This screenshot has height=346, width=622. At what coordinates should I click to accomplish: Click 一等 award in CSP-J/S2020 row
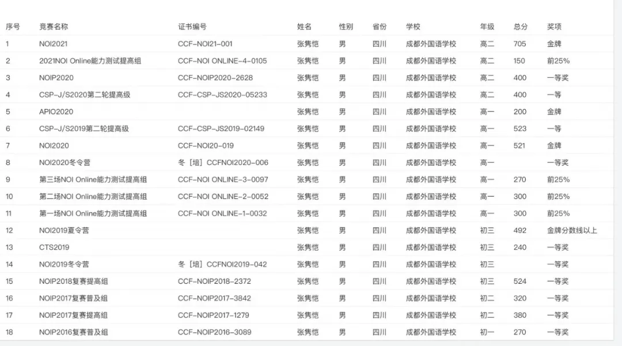[554, 95]
